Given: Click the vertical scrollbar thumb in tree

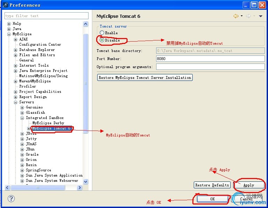Looking at the screenshot, I should (x=86, y=83).
